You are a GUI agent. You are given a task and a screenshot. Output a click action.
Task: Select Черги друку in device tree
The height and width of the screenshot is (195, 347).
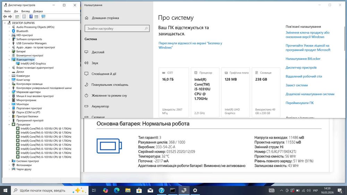tap(24, 169)
